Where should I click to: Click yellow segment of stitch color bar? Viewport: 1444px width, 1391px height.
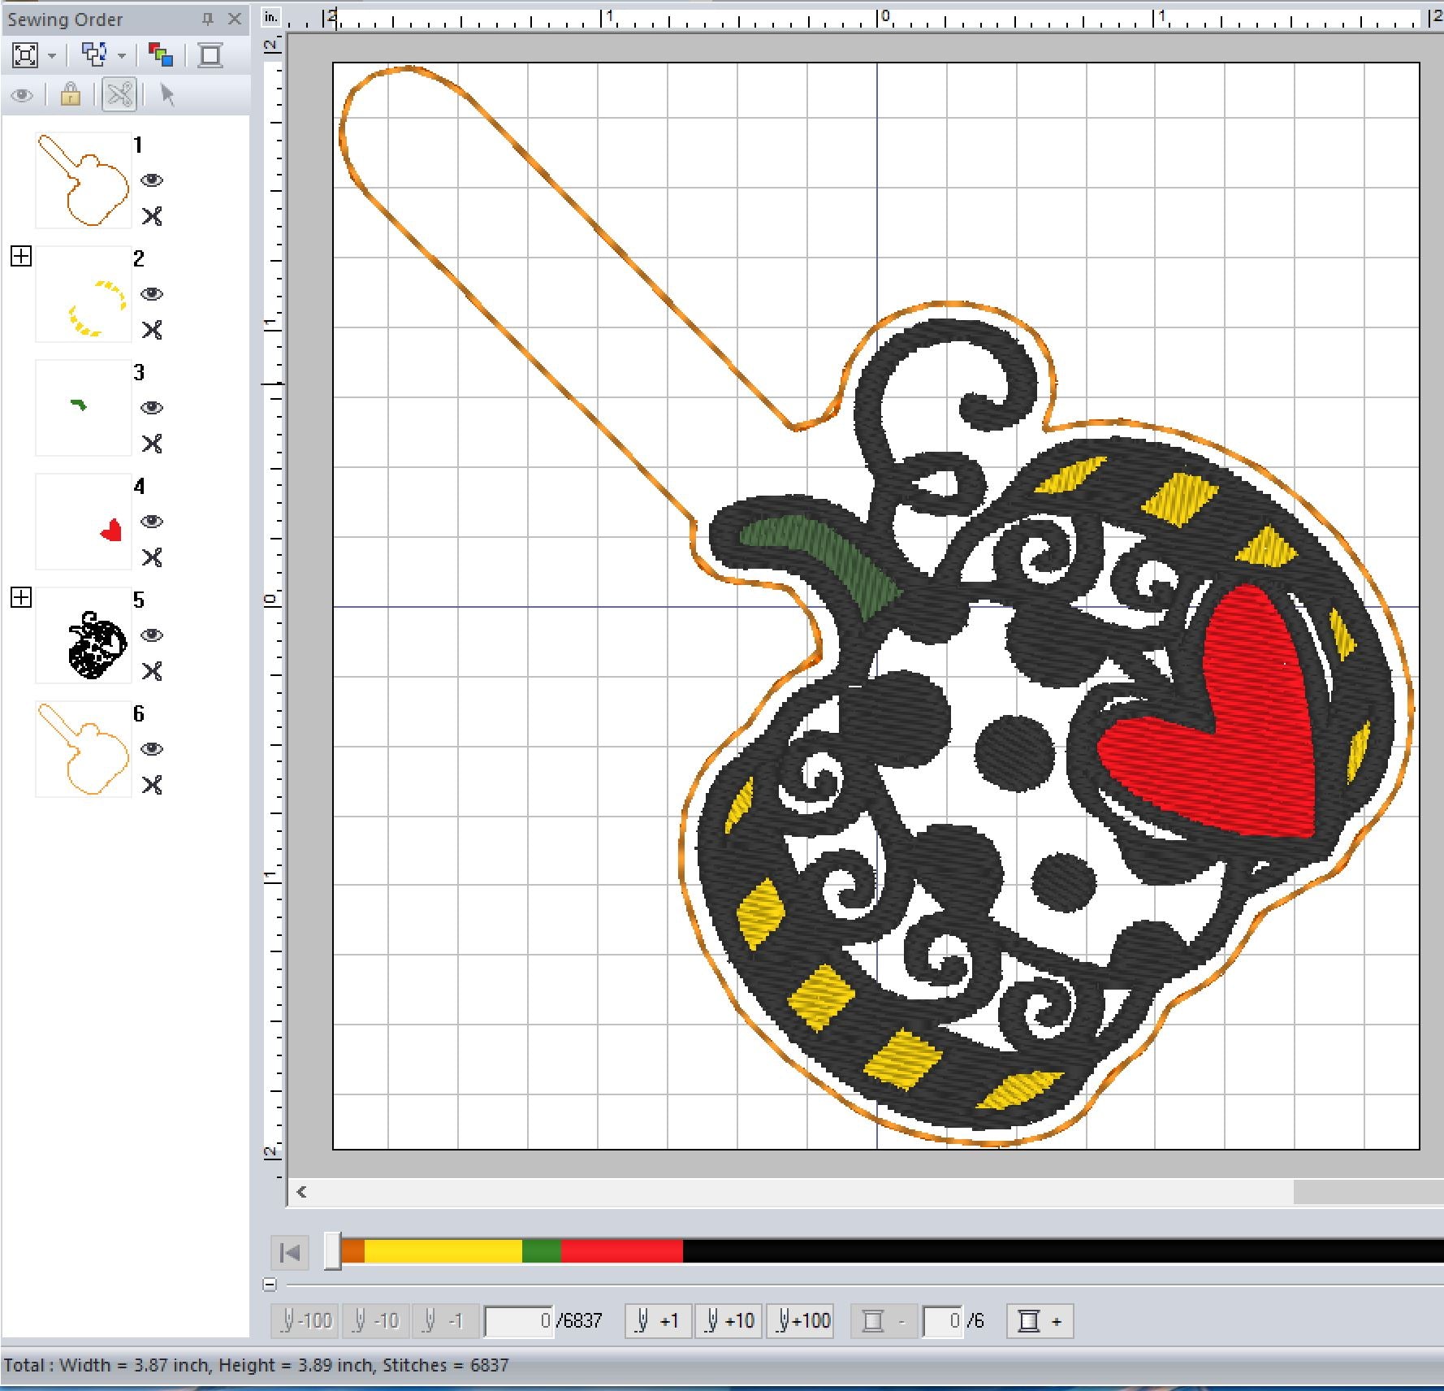[x=443, y=1251]
